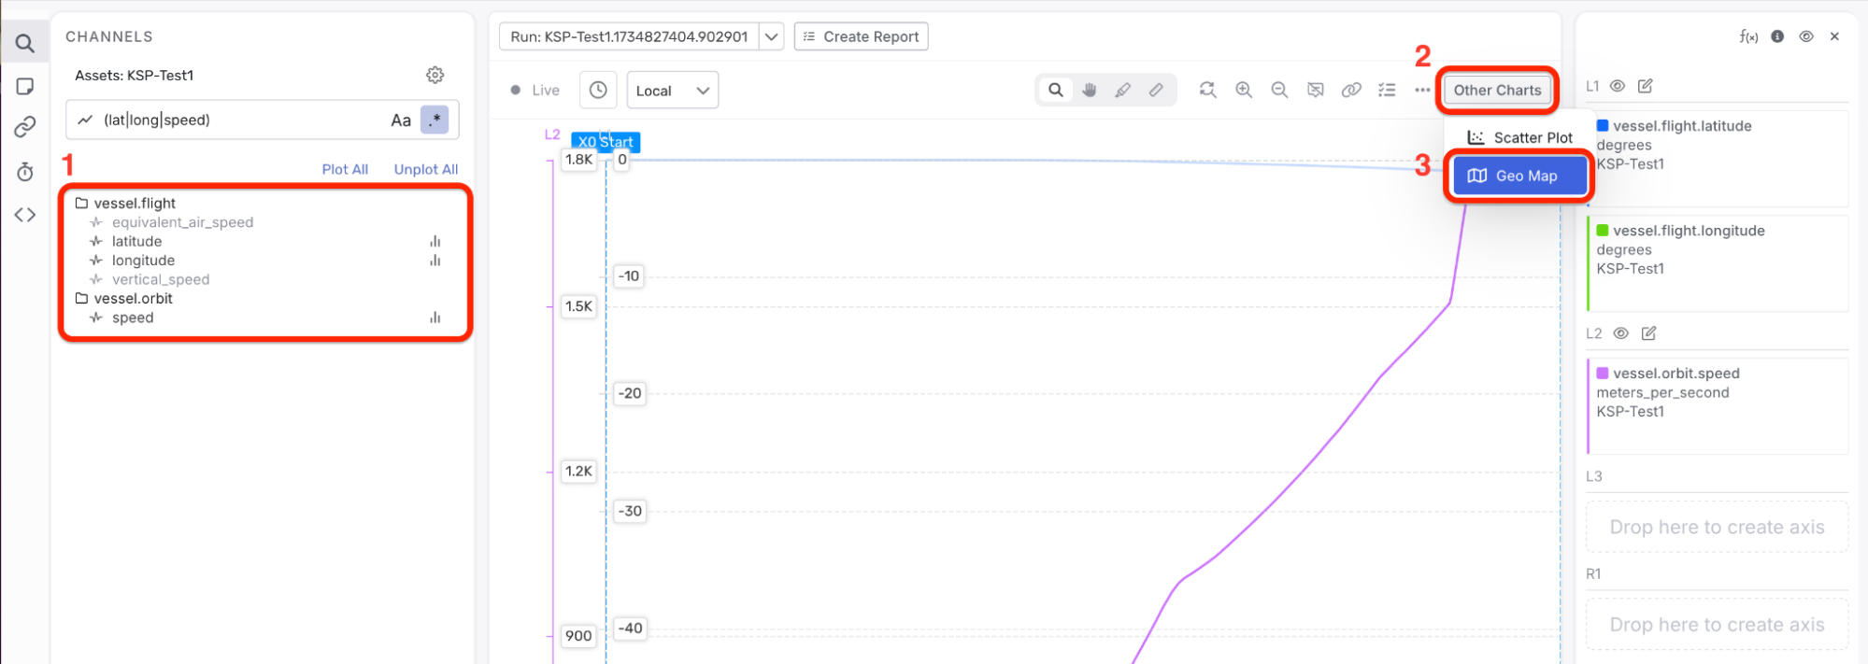Screen dimensions: 1868x664
Task: Click Assets: KSP-Test1 label
Action: tap(135, 75)
